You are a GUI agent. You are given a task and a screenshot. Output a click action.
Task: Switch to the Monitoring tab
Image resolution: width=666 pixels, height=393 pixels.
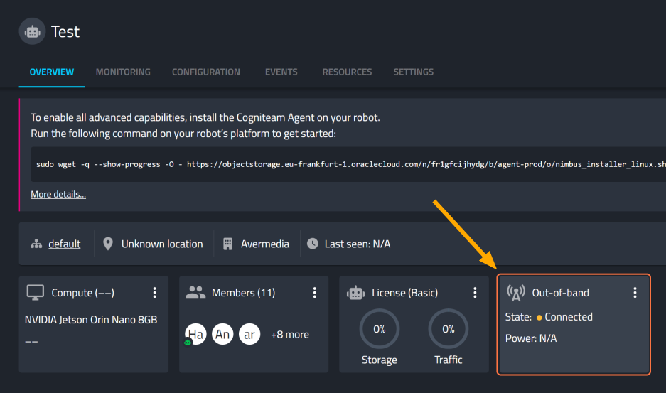click(123, 72)
